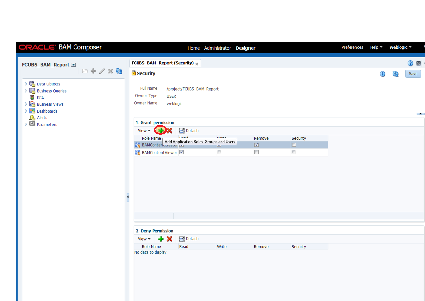The image size is (425, 301).
Task: Uncheck Remove permission for BAMContentCreator
Action: click(256, 145)
